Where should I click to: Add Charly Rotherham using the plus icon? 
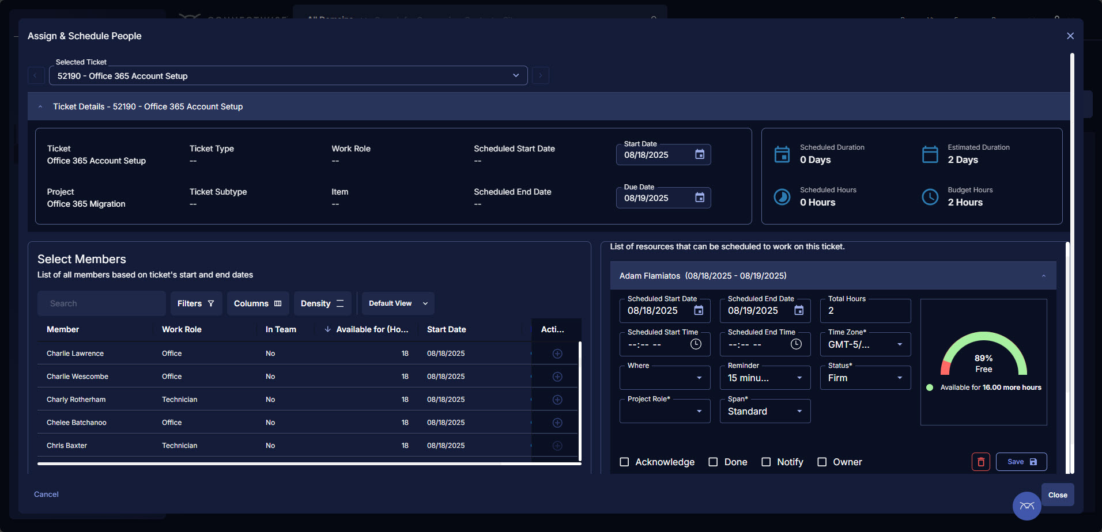(x=557, y=400)
